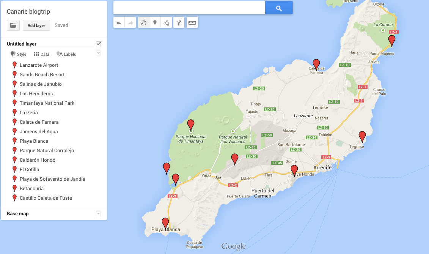The height and width of the screenshot is (254, 429).
Task: Select La Geria in the list
Action: (x=29, y=113)
